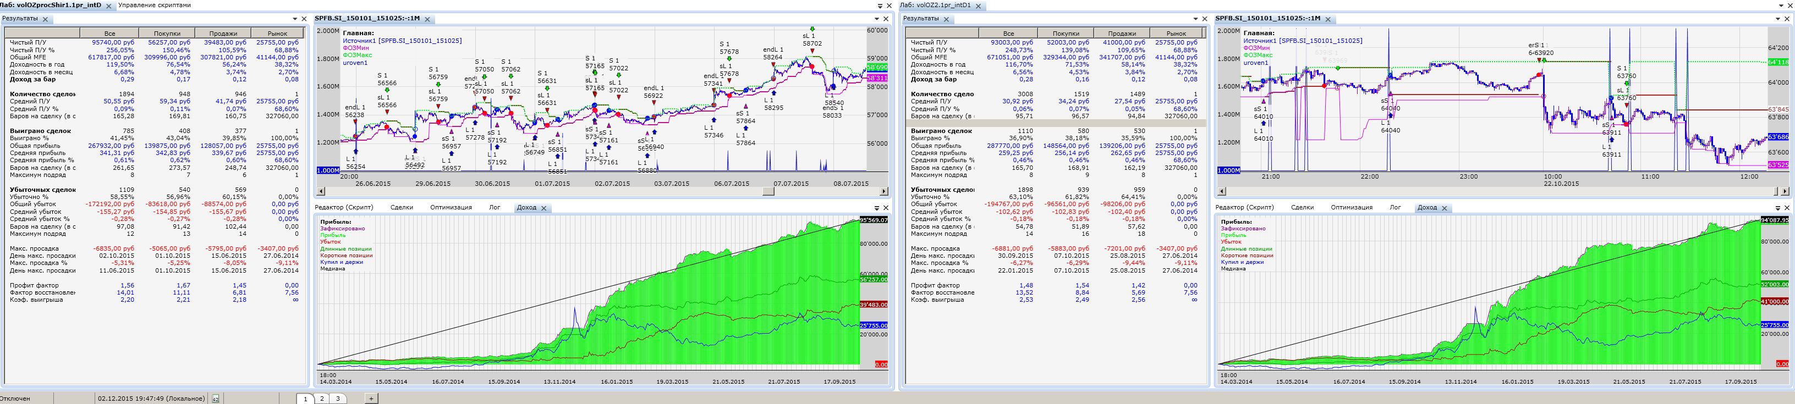Add a new workspace page with plus button
The image size is (1795, 404).
coord(371,399)
